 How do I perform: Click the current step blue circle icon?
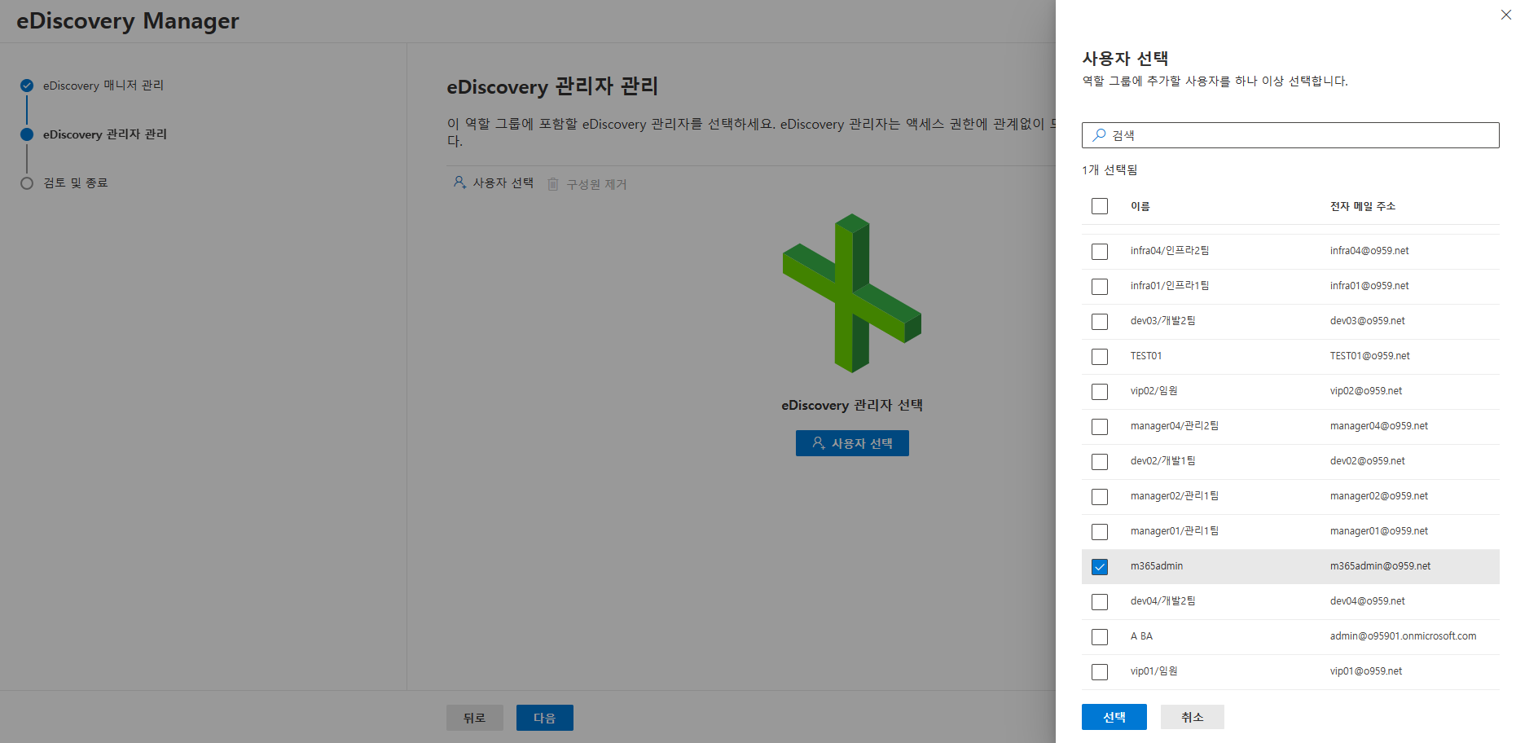coord(27,134)
